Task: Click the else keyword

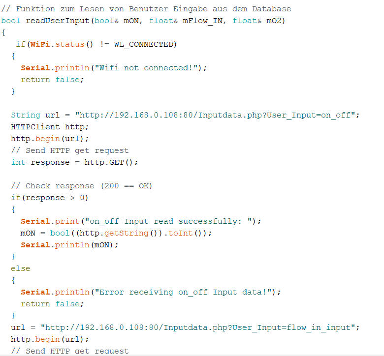Action: [21, 268]
